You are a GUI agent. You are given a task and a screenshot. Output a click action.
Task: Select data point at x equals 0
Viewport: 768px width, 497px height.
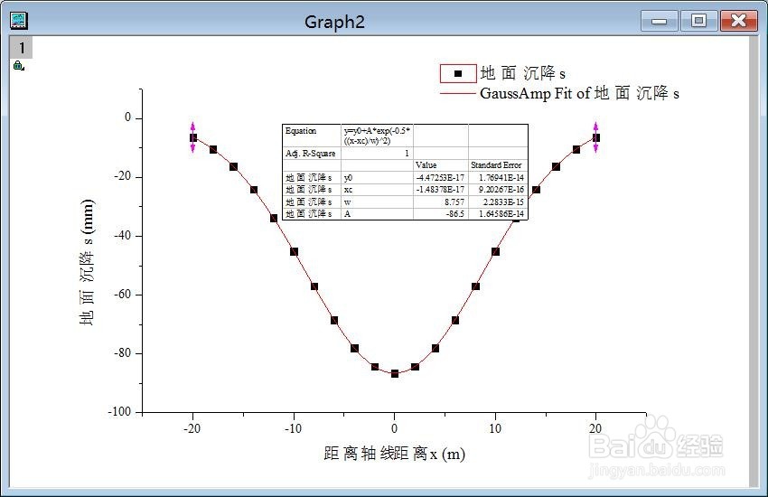tap(395, 373)
